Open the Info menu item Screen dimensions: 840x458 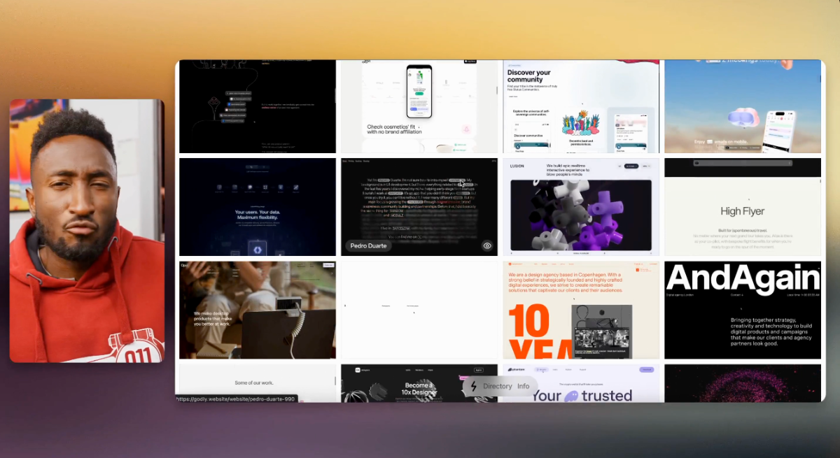pyautogui.click(x=524, y=386)
